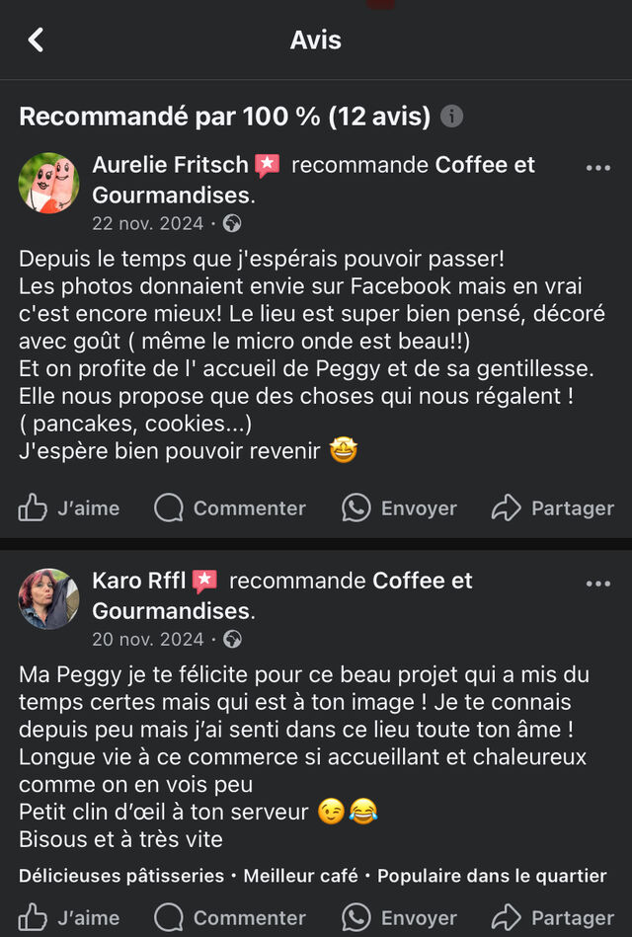The width and height of the screenshot is (632, 937).
Task: Comment on Aurelie Fritsch's review
Action: (230, 508)
